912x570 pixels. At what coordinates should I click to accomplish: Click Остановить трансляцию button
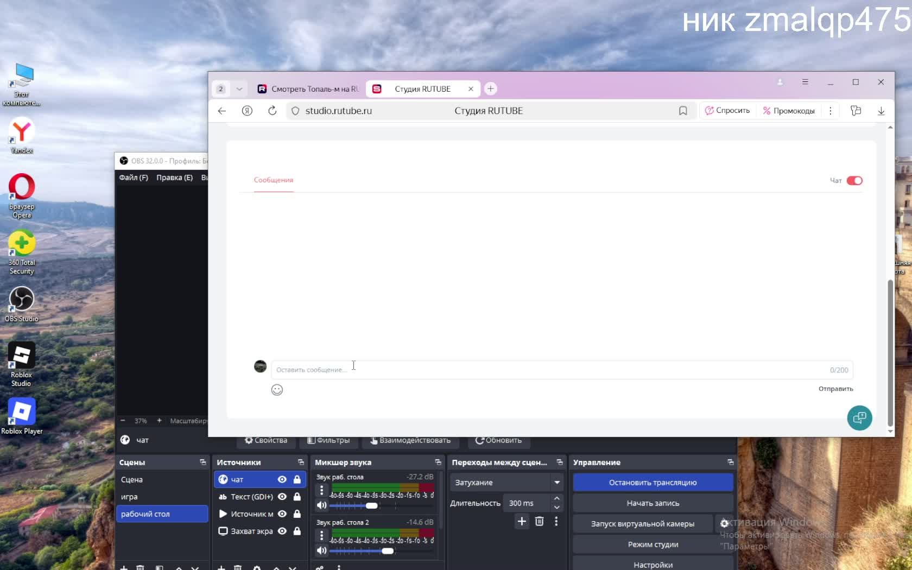[653, 482]
